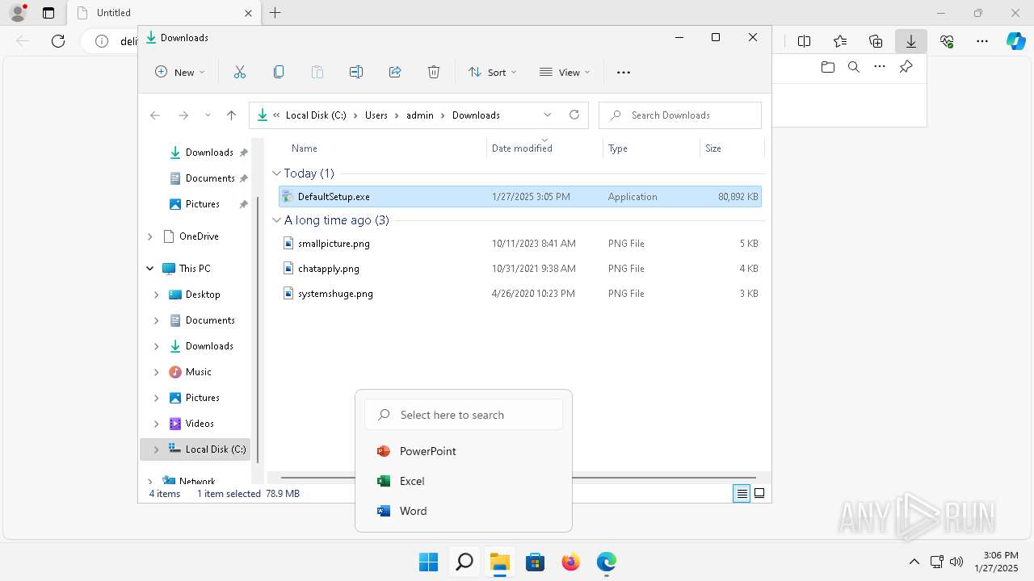Viewport: 1034px width, 581px height.
Task: Open Edge Browser essentials heart icon
Action: 947,41
